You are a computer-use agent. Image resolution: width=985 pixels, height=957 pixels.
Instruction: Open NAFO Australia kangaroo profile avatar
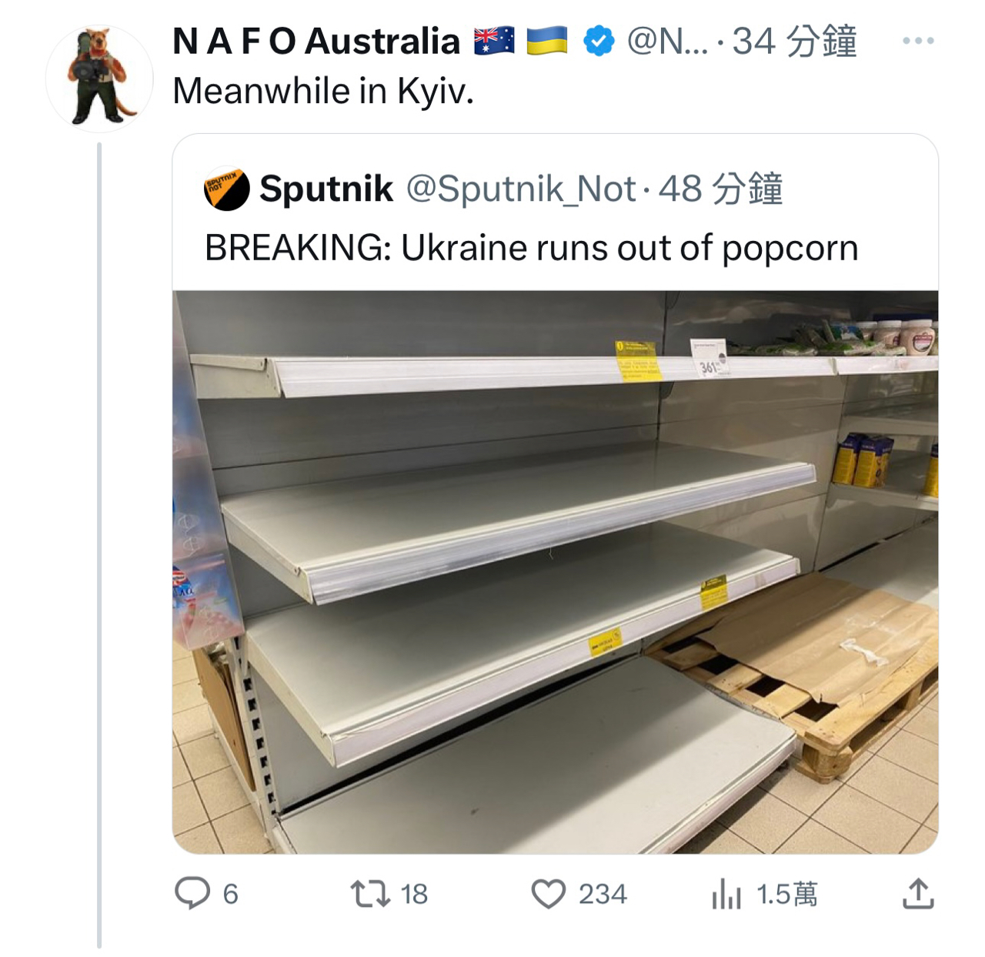pyautogui.click(x=99, y=79)
